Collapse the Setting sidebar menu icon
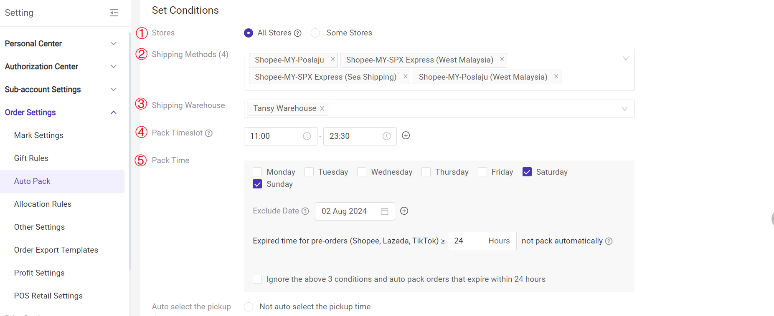 (x=114, y=13)
